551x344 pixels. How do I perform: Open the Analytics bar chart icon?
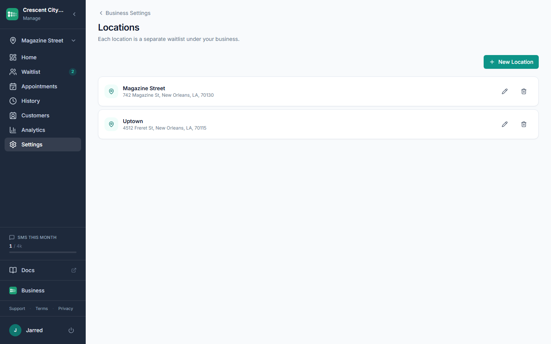click(13, 130)
